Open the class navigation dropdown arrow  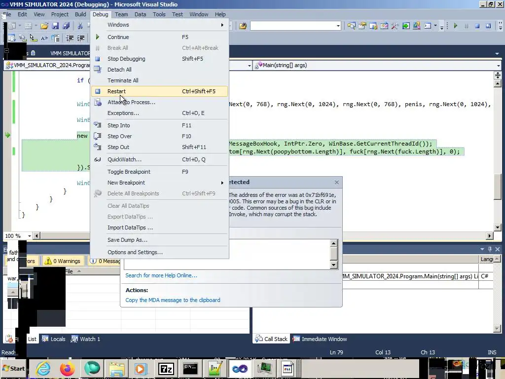click(249, 66)
